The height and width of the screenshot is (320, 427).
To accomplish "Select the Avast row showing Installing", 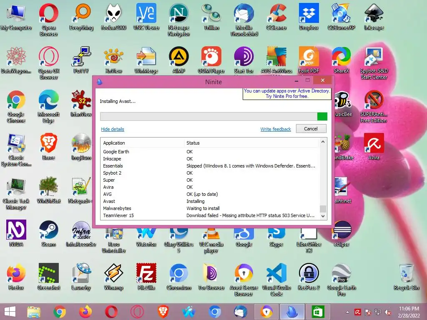I will coord(210,201).
